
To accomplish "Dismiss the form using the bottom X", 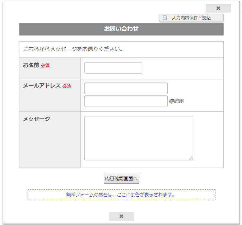I will tap(121, 216).
